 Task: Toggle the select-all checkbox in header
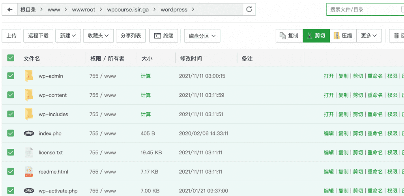pos(11,58)
